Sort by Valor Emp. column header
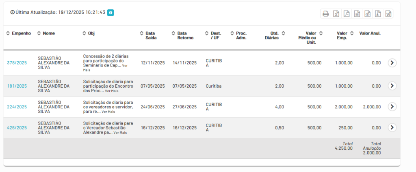 (344, 35)
